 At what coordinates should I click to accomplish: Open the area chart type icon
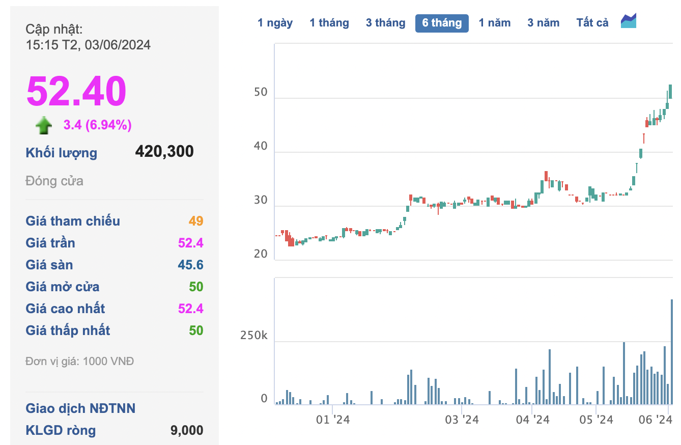tap(629, 21)
